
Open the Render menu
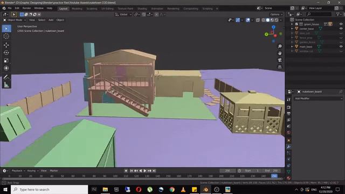click(x=26, y=8)
